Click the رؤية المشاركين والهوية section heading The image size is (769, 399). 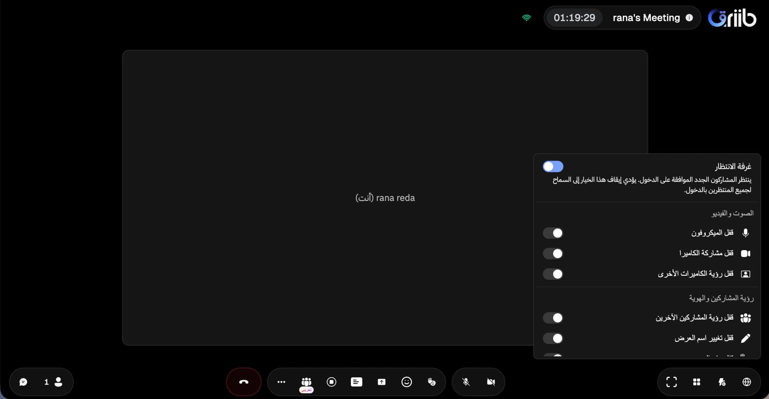(721, 298)
